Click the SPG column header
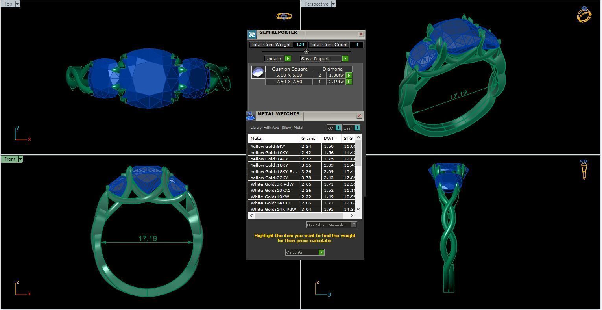602x310 pixels. [348, 138]
